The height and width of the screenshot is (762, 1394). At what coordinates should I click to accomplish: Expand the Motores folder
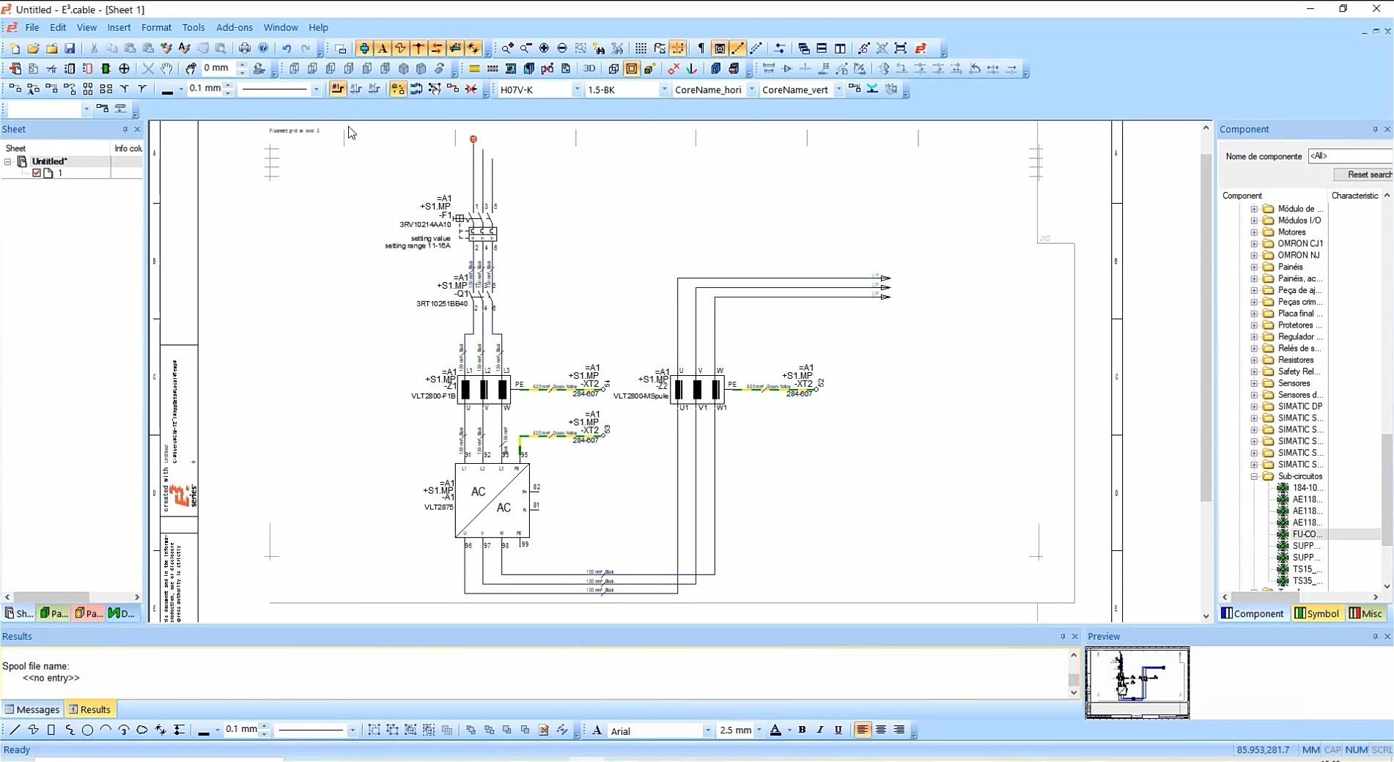[1254, 232]
